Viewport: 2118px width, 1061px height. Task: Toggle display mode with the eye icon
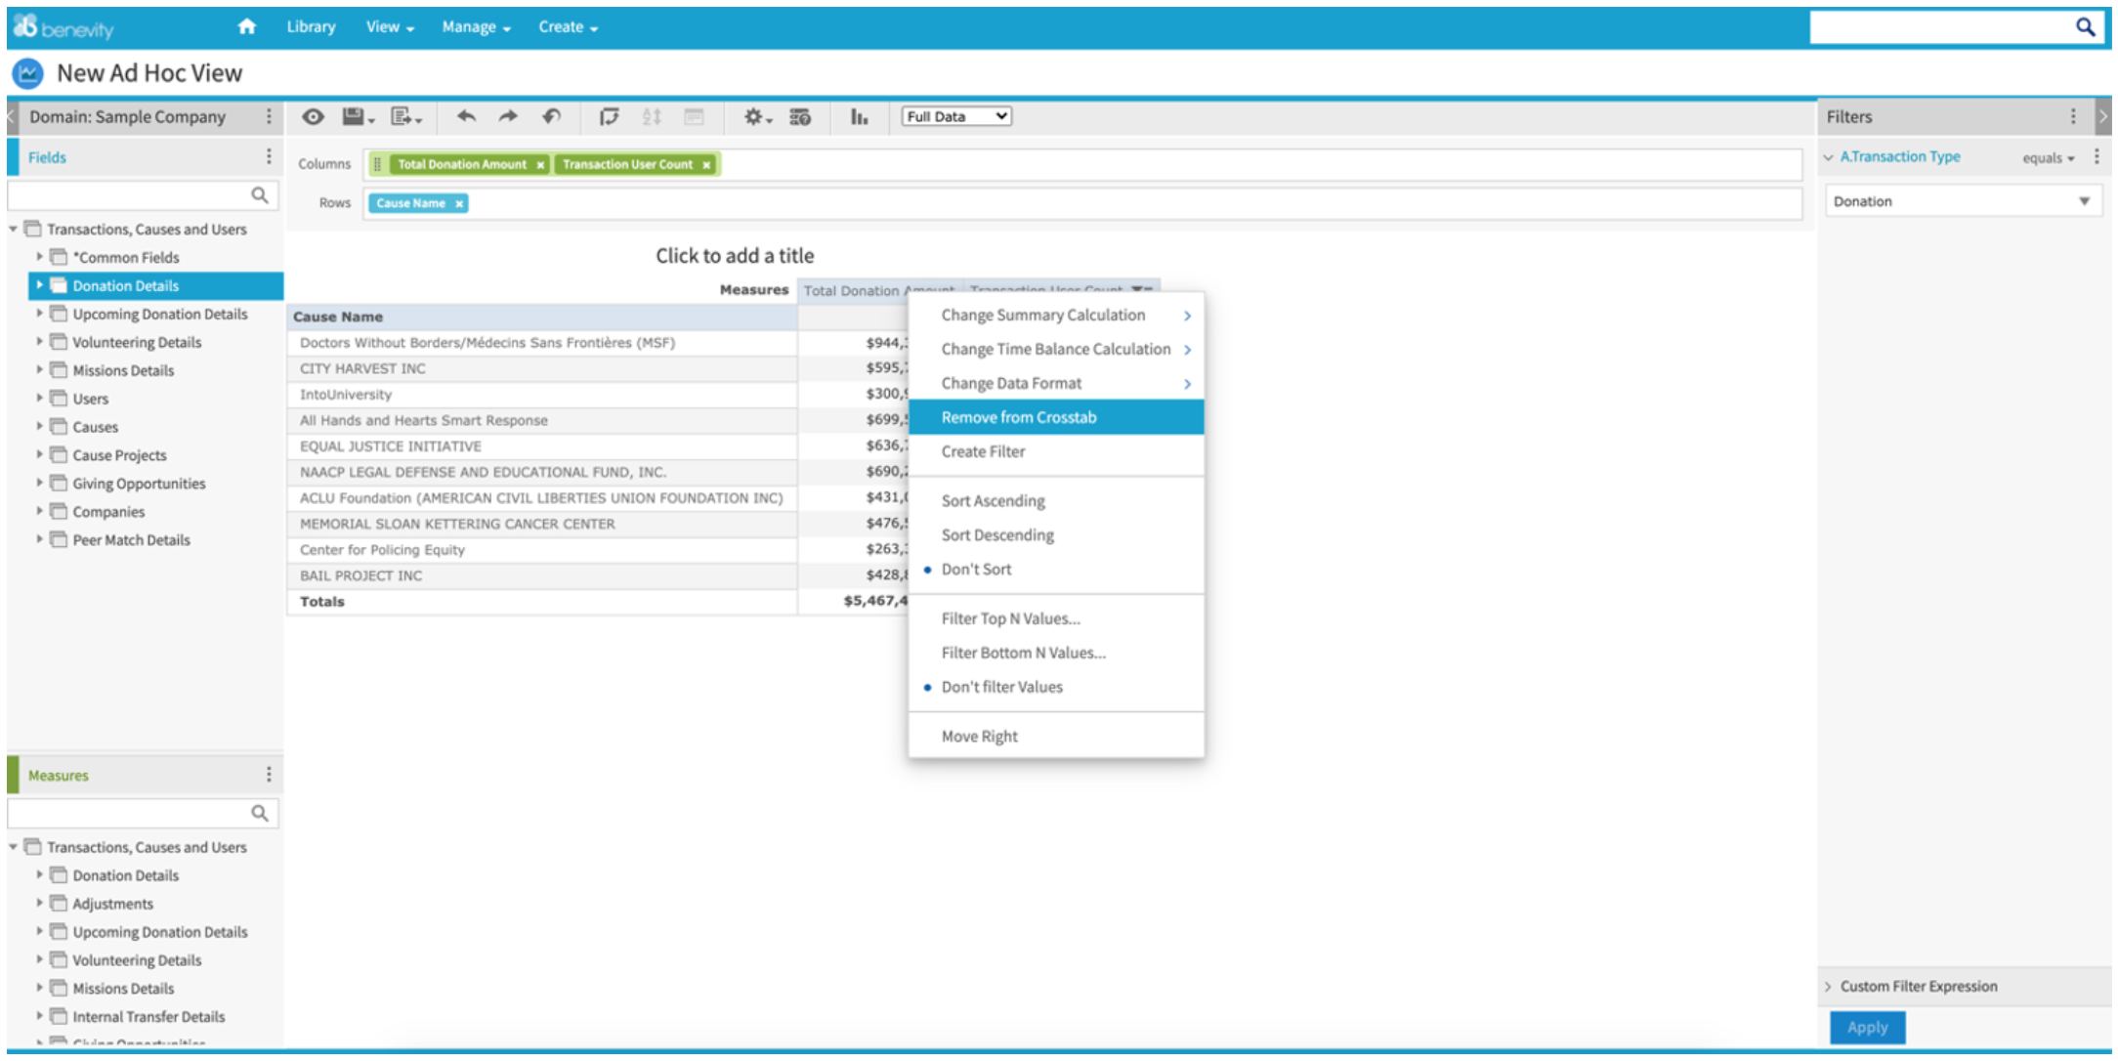tap(313, 116)
